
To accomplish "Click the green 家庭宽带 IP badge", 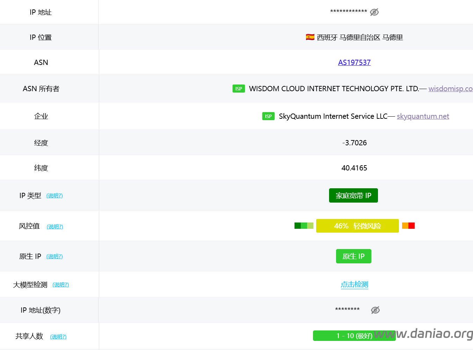I will click(353, 195).
